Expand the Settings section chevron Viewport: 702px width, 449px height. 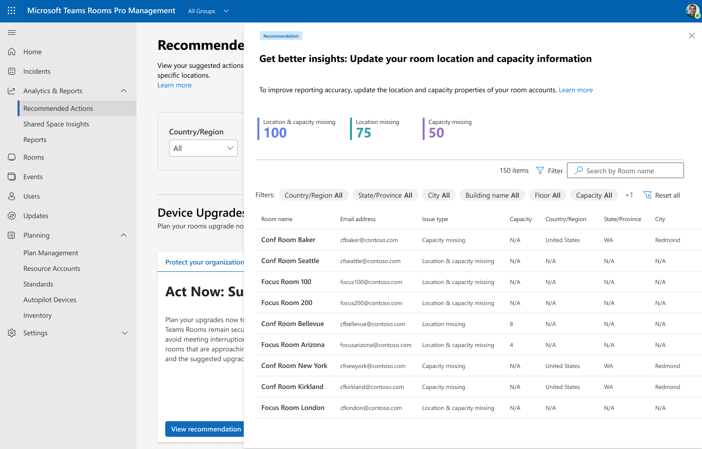tap(125, 333)
